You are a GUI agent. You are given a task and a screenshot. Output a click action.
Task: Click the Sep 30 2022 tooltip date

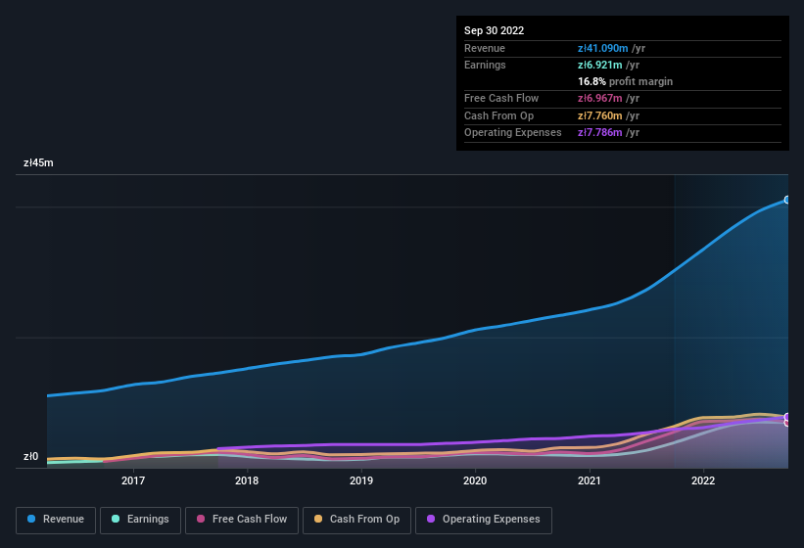494,30
